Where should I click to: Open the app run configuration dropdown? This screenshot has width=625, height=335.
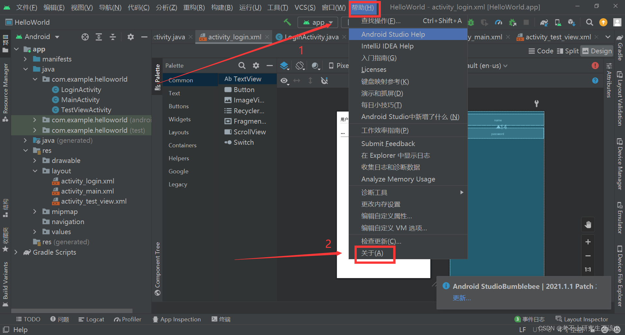318,22
